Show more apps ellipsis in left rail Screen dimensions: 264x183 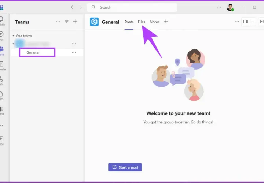click(x=1, y=126)
